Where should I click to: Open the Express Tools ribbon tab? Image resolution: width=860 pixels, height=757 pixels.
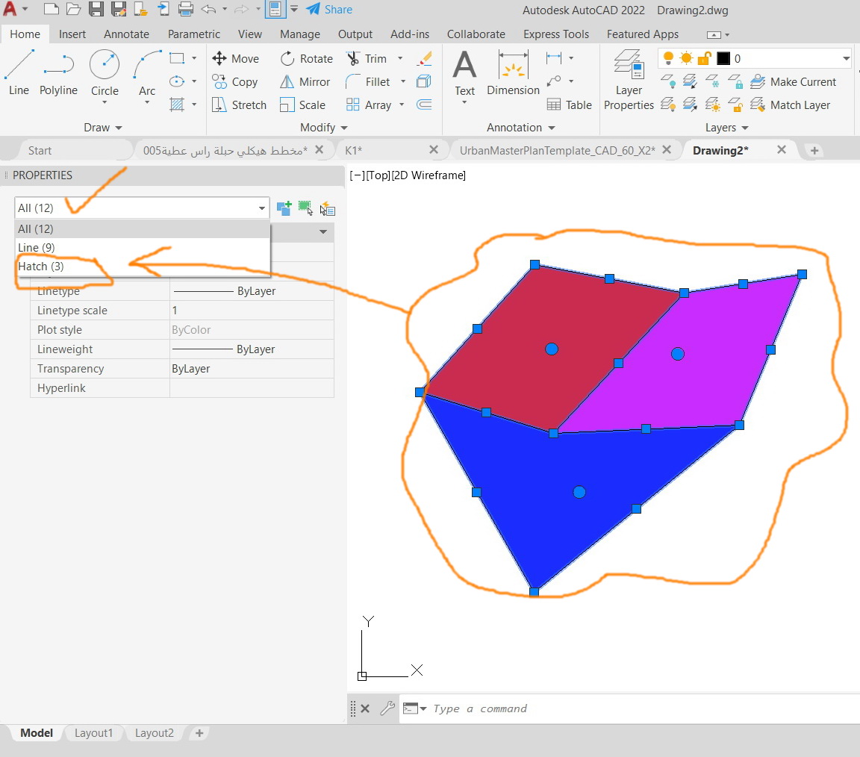pyautogui.click(x=555, y=34)
